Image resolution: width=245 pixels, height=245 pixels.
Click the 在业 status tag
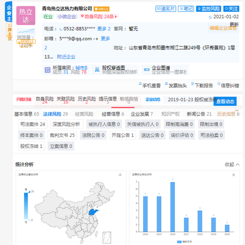point(48,17)
